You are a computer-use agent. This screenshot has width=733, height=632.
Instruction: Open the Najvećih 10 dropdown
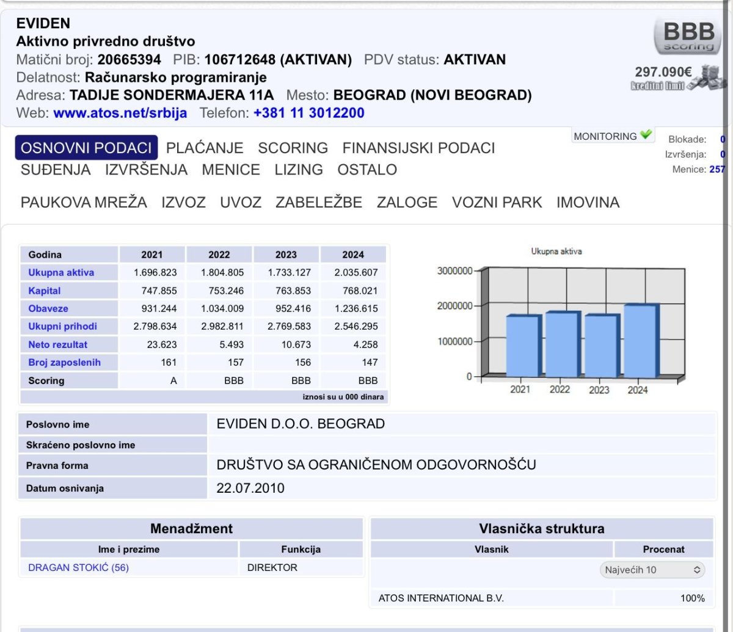(x=652, y=570)
